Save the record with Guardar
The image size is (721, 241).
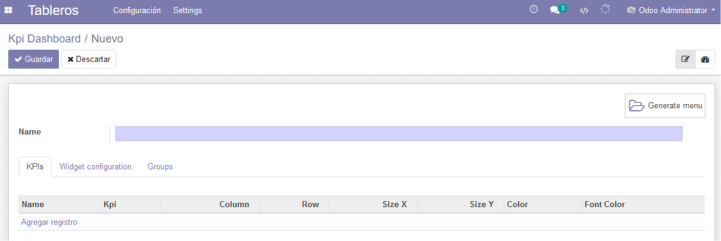click(34, 59)
